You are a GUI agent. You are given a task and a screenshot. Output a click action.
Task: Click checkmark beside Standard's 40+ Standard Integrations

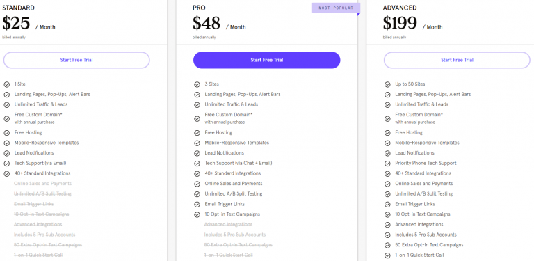7,173
